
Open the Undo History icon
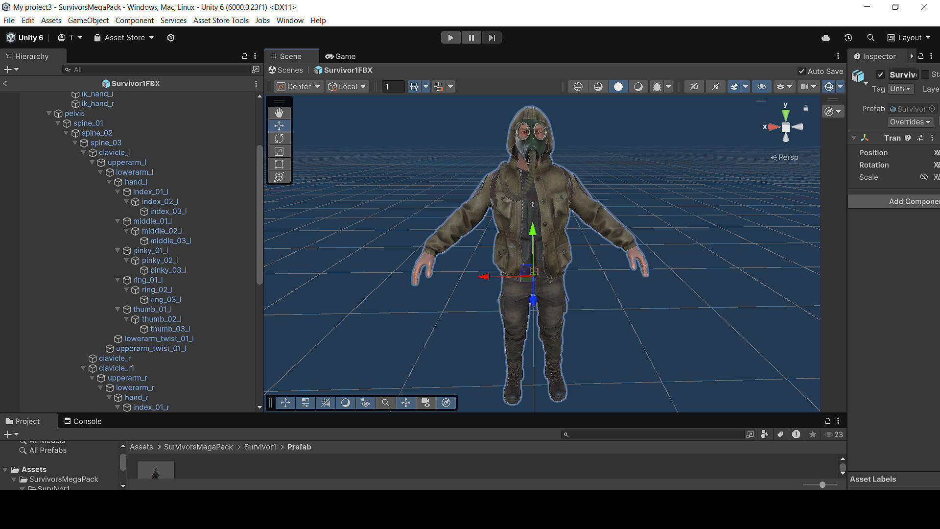pos(848,38)
